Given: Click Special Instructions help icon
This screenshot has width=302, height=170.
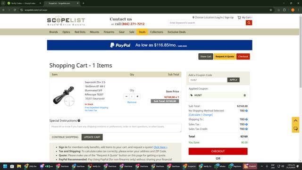Looking at the screenshot, I should (79, 121).
